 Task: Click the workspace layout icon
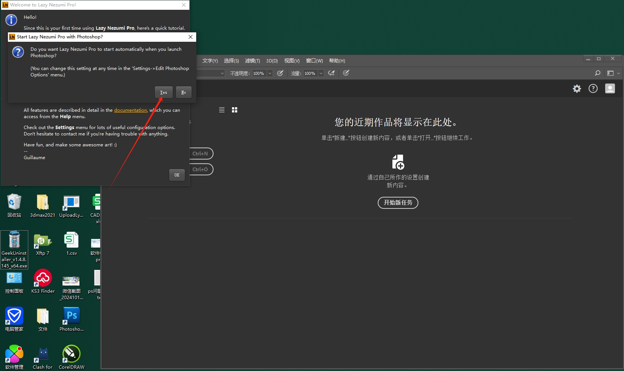pyautogui.click(x=610, y=73)
